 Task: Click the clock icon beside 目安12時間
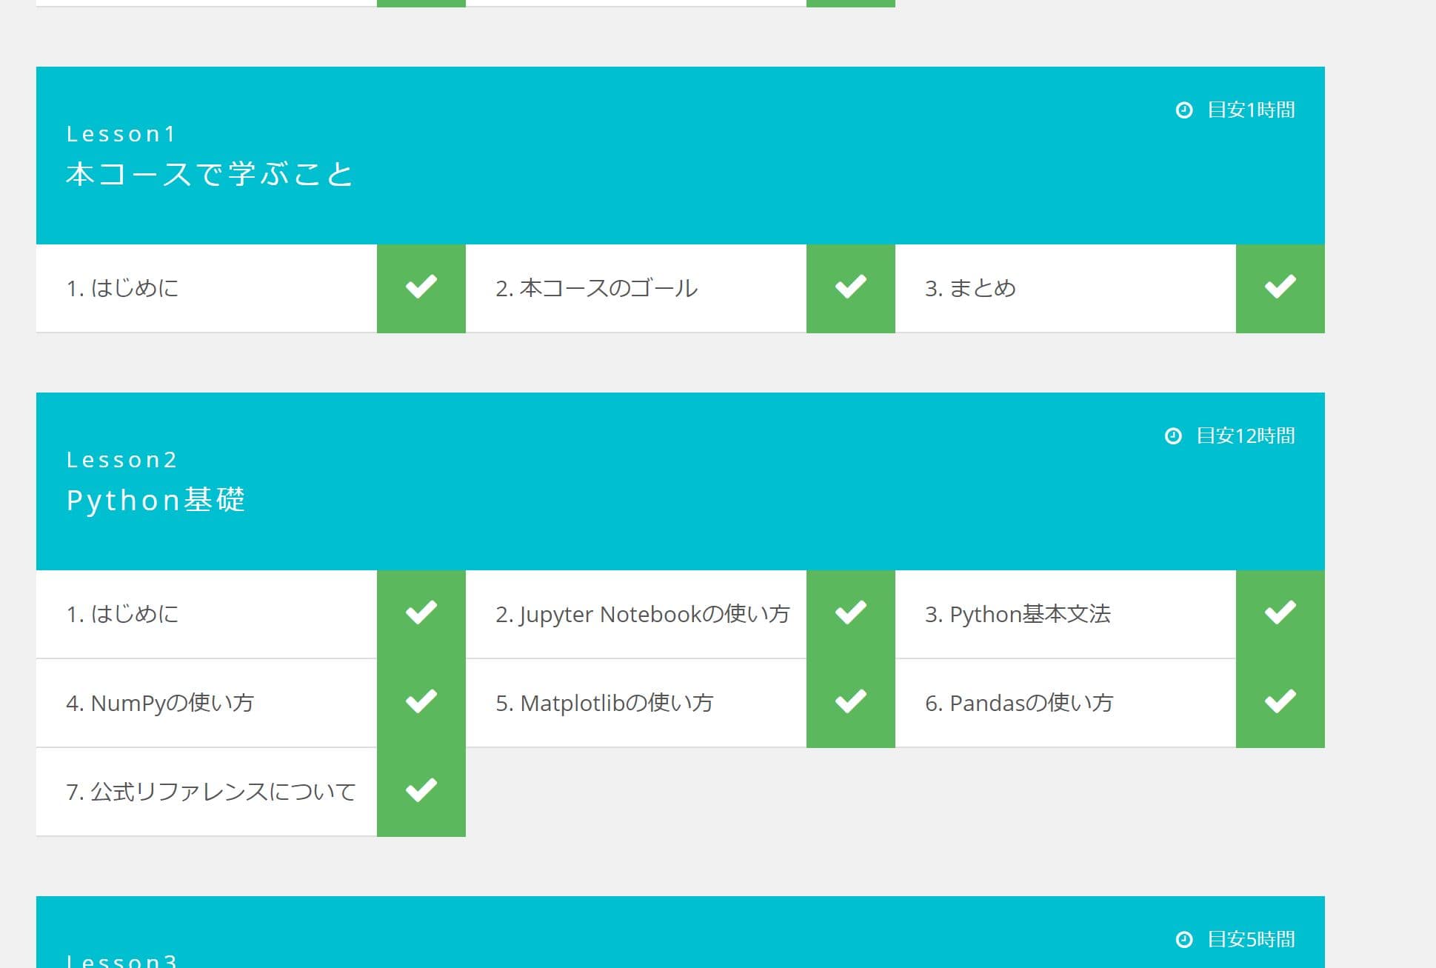click(1173, 436)
